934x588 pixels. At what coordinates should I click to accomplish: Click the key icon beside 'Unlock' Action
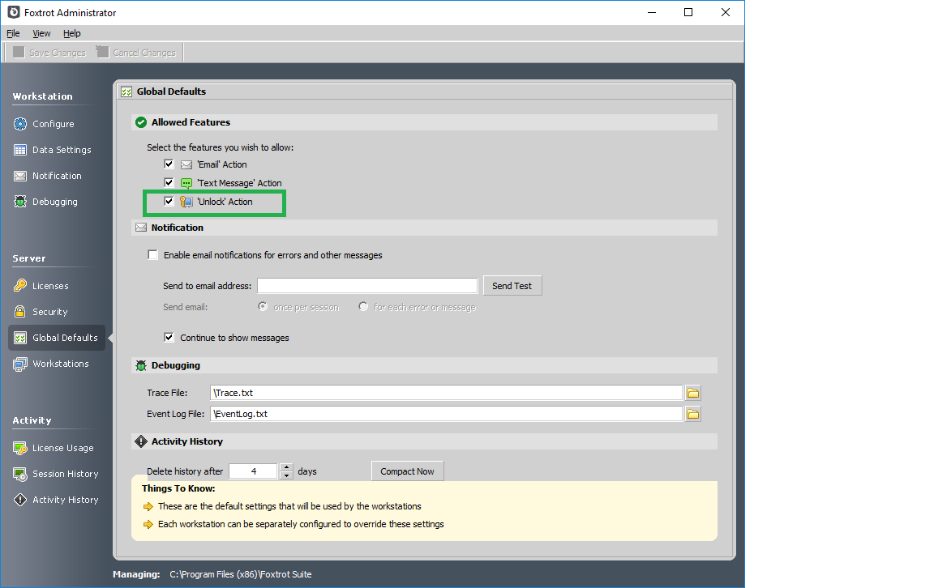(x=186, y=202)
